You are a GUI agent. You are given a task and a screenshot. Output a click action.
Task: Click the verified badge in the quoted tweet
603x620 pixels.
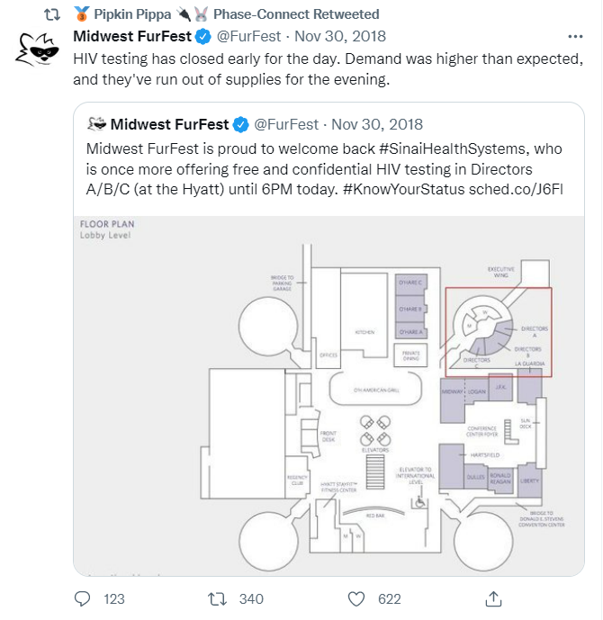242,124
